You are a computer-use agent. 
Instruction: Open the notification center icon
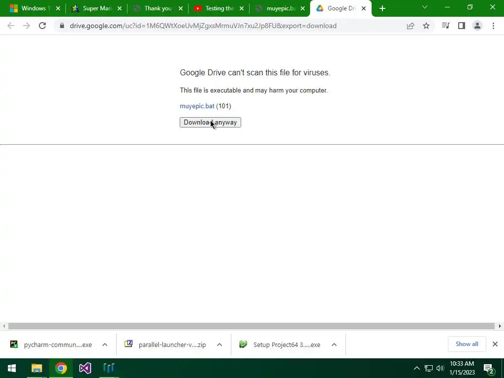coord(489,368)
